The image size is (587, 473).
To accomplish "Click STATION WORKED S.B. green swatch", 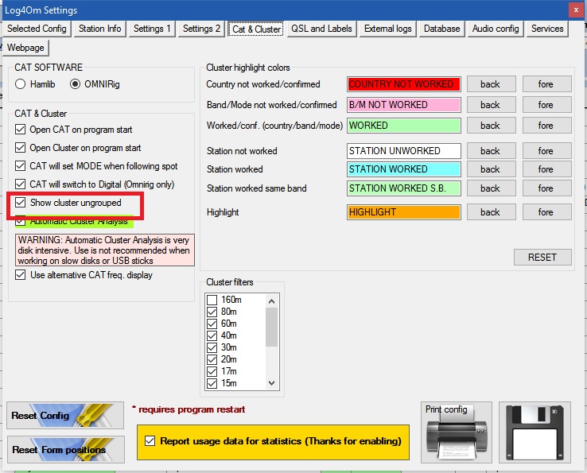I will (x=403, y=188).
